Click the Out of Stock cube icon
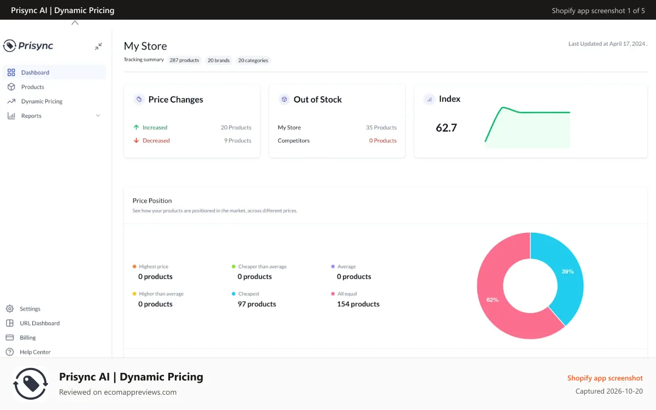The image size is (656, 410). [284, 99]
